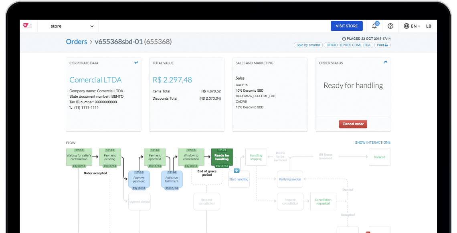Select the Request cancellation box under grace period

[206, 201]
